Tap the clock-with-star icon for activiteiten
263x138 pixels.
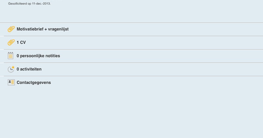pos(11,69)
